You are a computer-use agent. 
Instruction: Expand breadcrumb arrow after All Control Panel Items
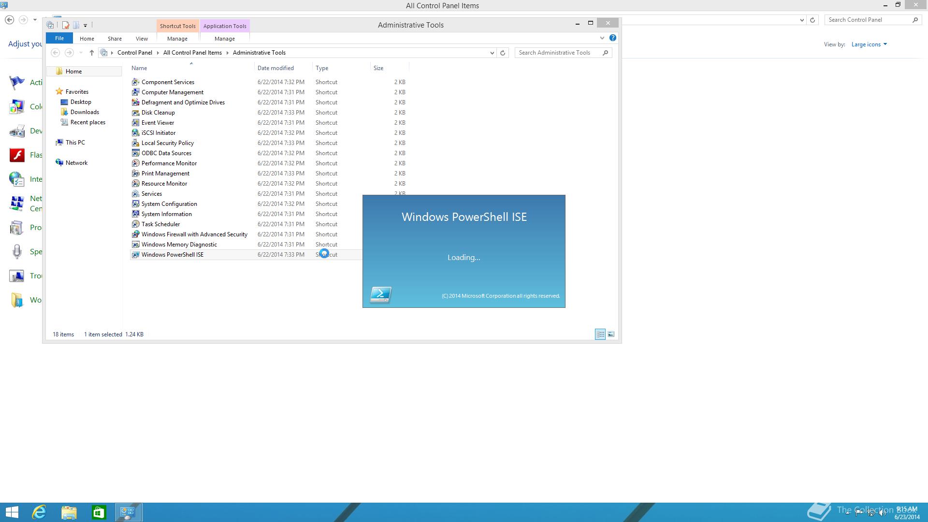[228, 53]
